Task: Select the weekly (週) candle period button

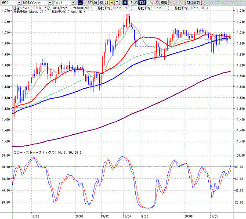Action: (x=101, y=3)
